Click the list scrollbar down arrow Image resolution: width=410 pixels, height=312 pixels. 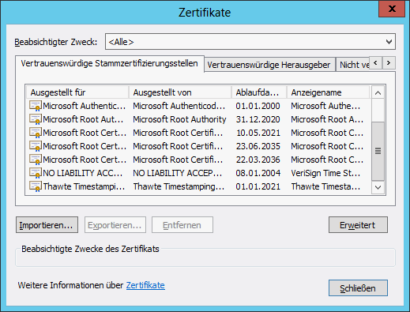pyautogui.click(x=378, y=187)
